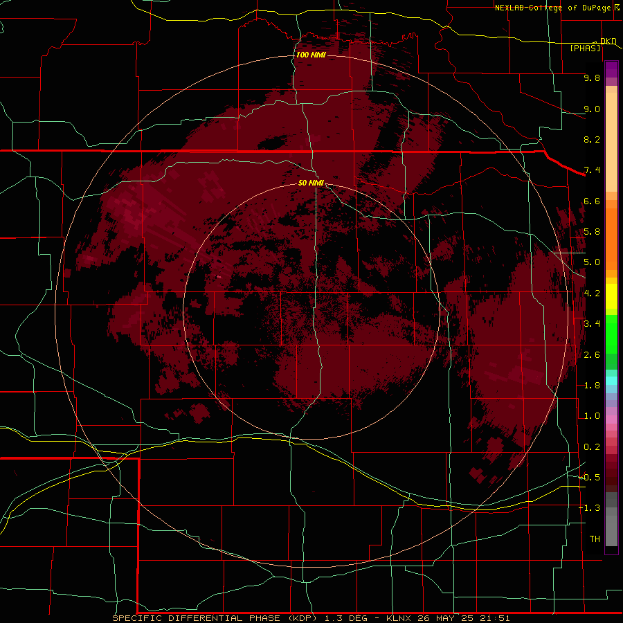Click the 1.0 color scale value
The image size is (623, 623).
coord(592,416)
